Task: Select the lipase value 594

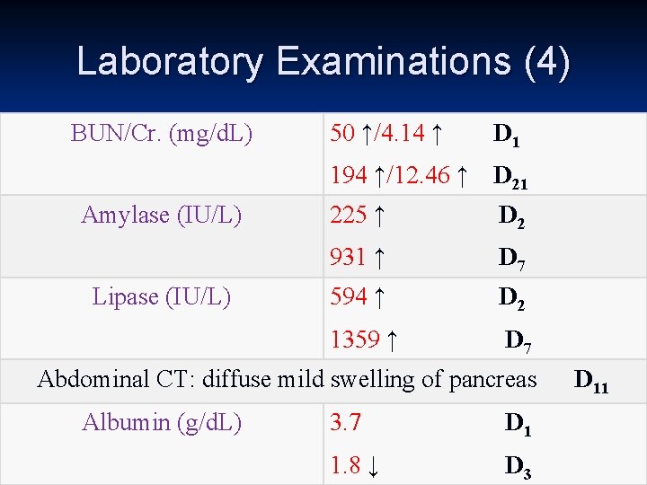Action: [349, 296]
